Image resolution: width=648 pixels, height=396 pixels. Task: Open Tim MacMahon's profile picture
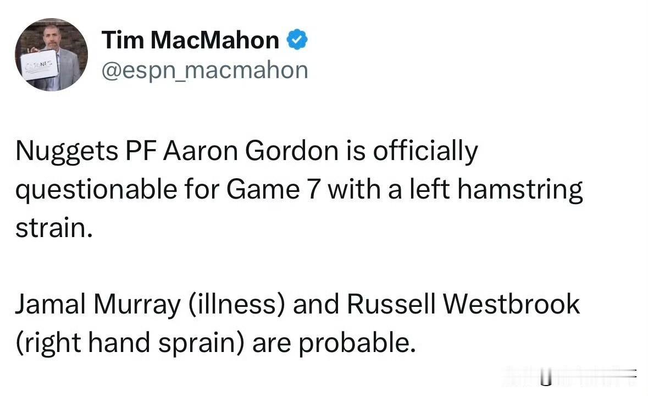(x=51, y=54)
